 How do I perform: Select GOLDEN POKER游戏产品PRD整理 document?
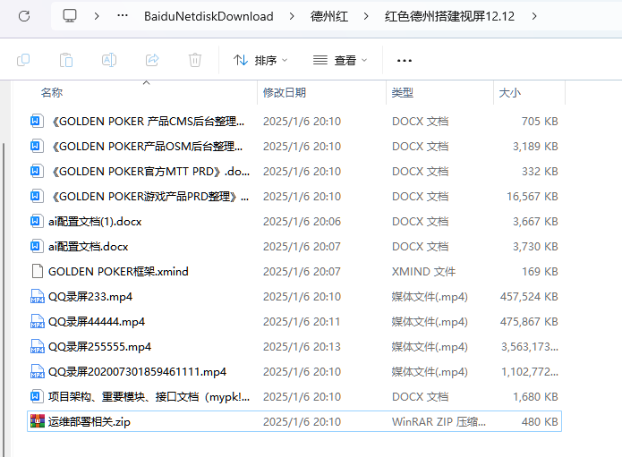tap(294, 196)
